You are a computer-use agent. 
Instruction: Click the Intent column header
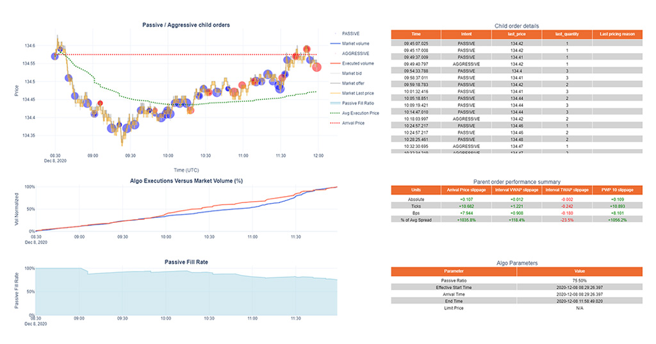[x=466, y=34]
